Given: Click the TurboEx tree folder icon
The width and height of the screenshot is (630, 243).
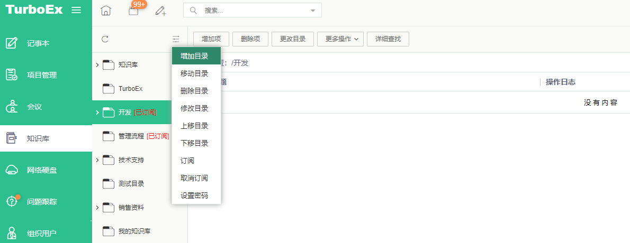Looking at the screenshot, I should [x=109, y=89].
